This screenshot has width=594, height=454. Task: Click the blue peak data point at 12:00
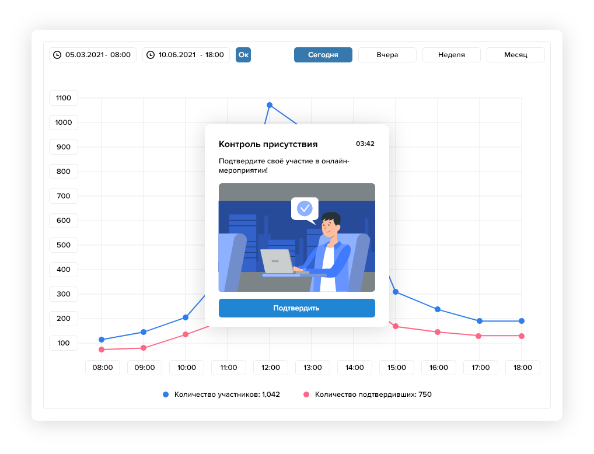[270, 105]
